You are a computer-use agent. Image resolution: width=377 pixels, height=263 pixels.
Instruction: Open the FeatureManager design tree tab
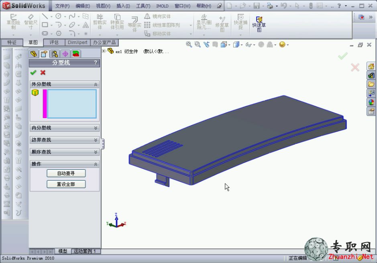click(34, 54)
